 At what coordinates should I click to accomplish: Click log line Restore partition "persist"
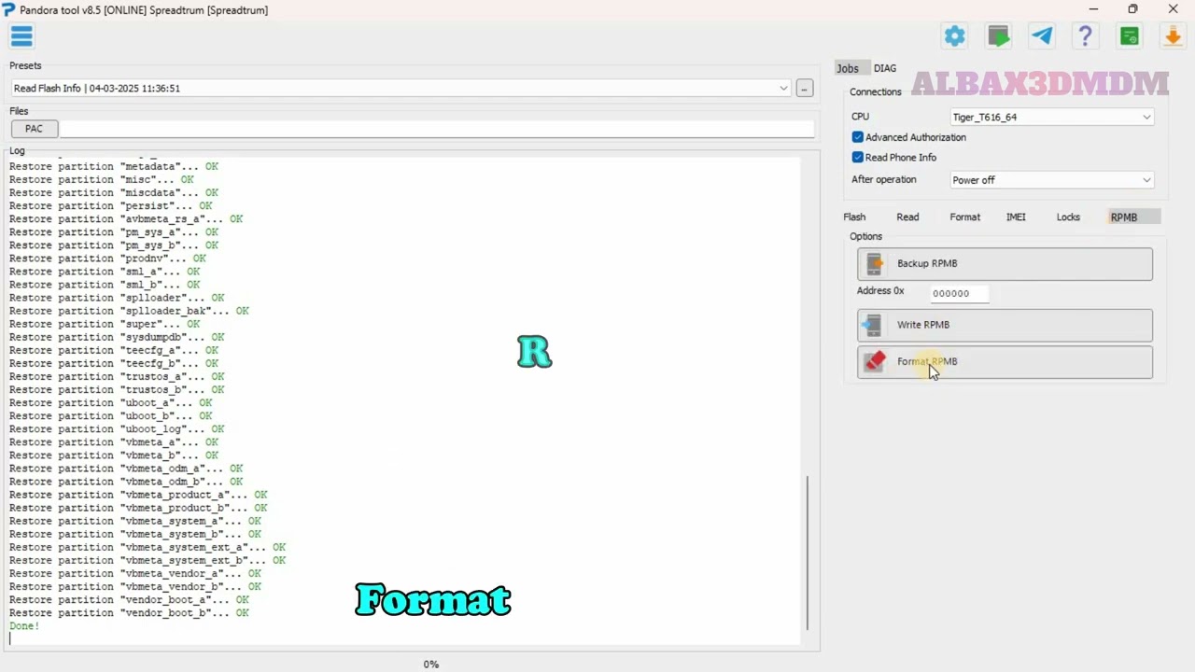point(110,205)
